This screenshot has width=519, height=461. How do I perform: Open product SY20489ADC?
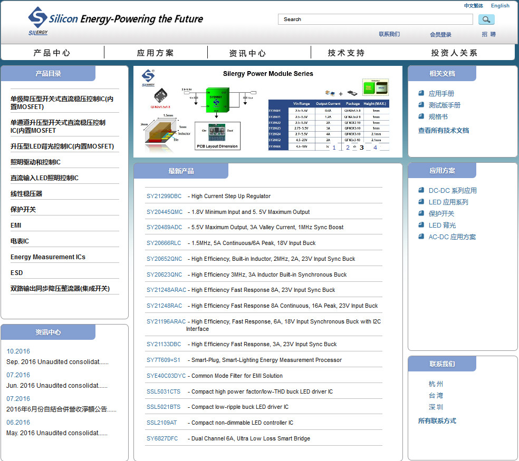(164, 227)
